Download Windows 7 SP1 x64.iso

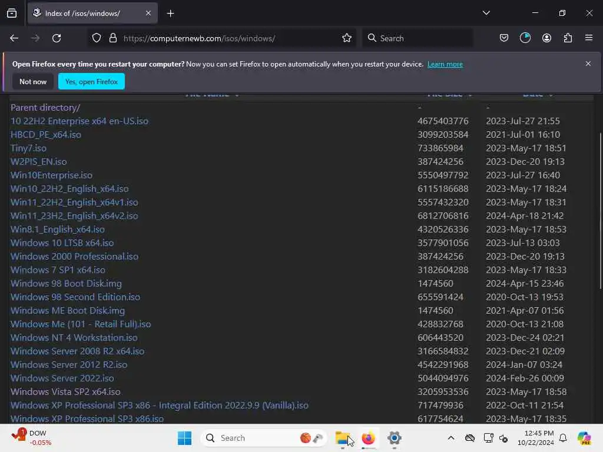click(58, 270)
